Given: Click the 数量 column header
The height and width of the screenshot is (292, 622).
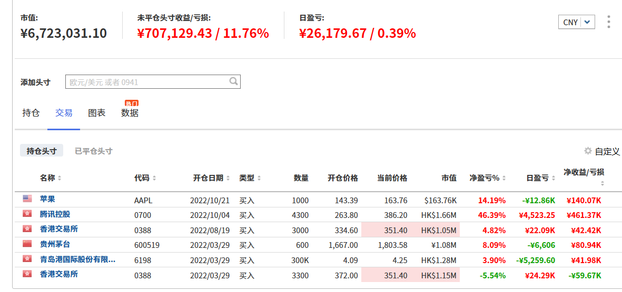Looking at the screenshot, I should (x=301, y=178).
